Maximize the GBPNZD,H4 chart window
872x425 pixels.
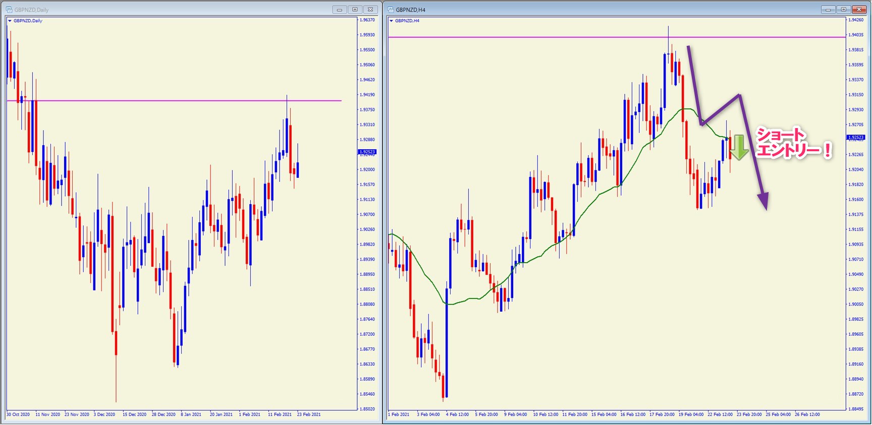[x=844, y=10]
